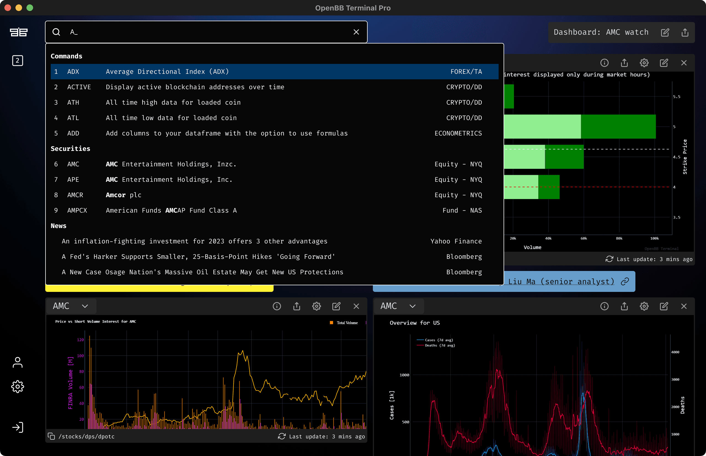Clear the search field with the X

[x=356, y=32]
